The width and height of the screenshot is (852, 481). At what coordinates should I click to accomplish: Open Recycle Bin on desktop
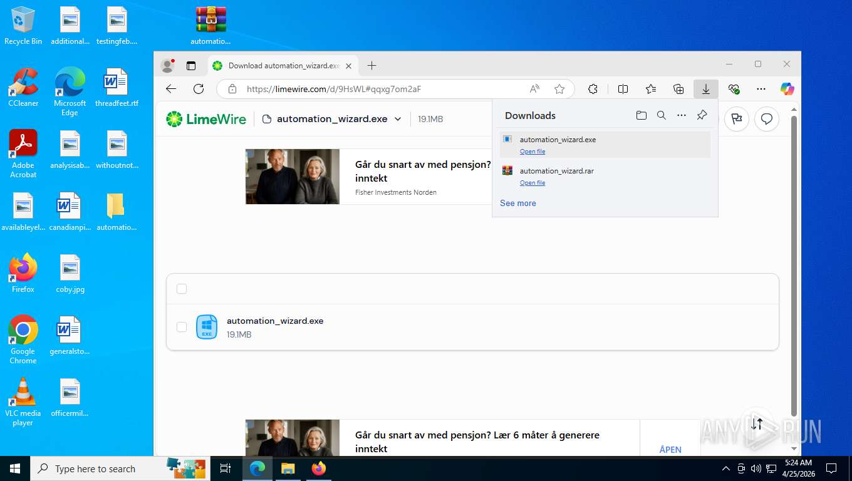pyautogui.click(x=23, y=26)
